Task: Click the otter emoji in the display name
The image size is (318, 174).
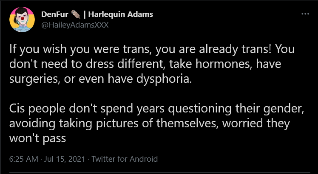Action: pyautogui.click(x=76, y=14)
